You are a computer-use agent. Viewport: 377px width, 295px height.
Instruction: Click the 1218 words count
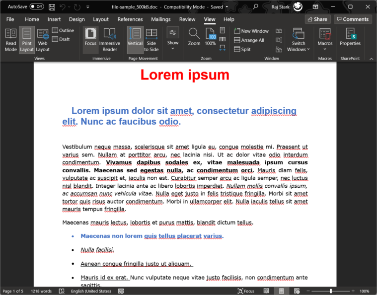pyautogui.click(x=41, y=291)
